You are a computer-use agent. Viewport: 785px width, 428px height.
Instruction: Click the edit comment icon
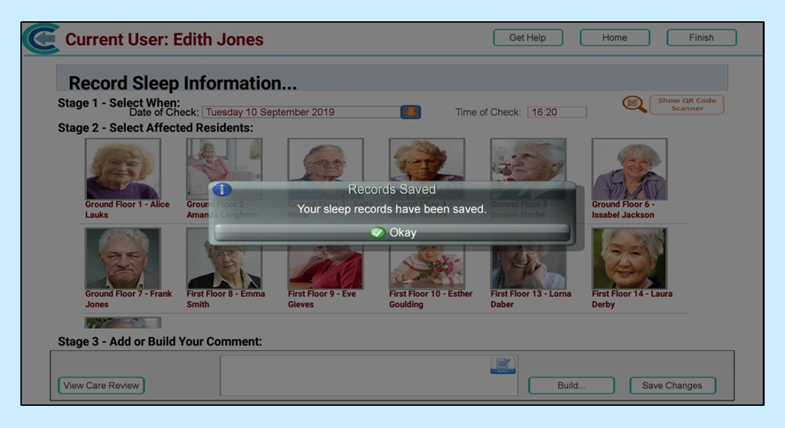click(x=503, y=365)
